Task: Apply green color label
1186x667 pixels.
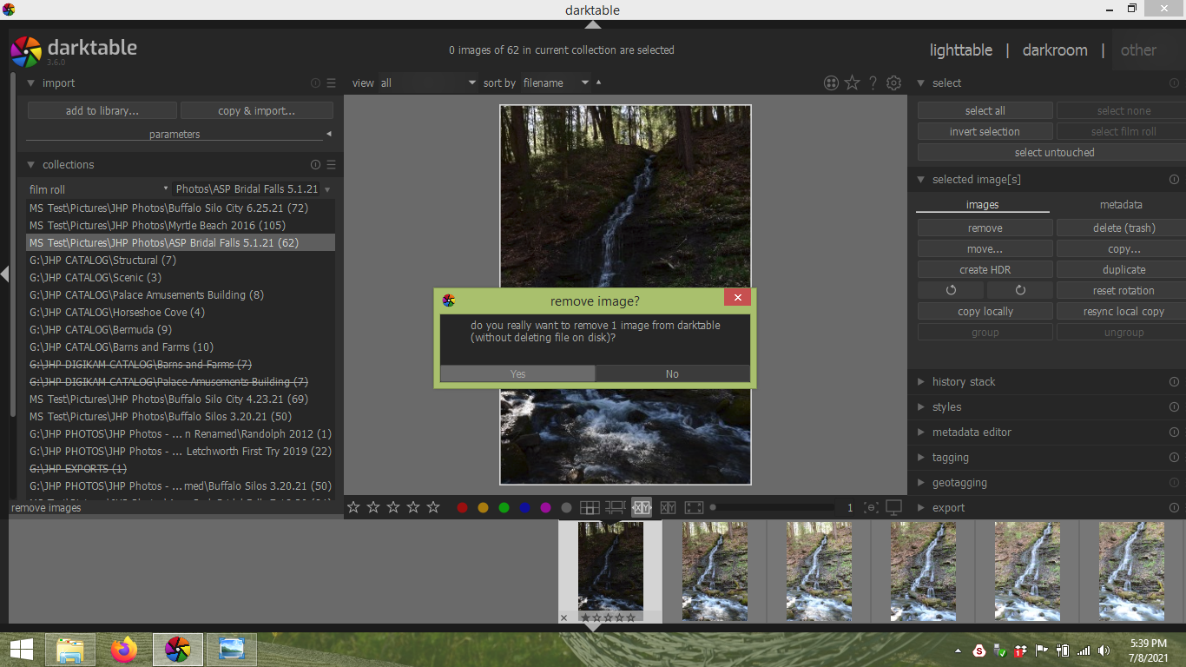Action: click(504, 508)
